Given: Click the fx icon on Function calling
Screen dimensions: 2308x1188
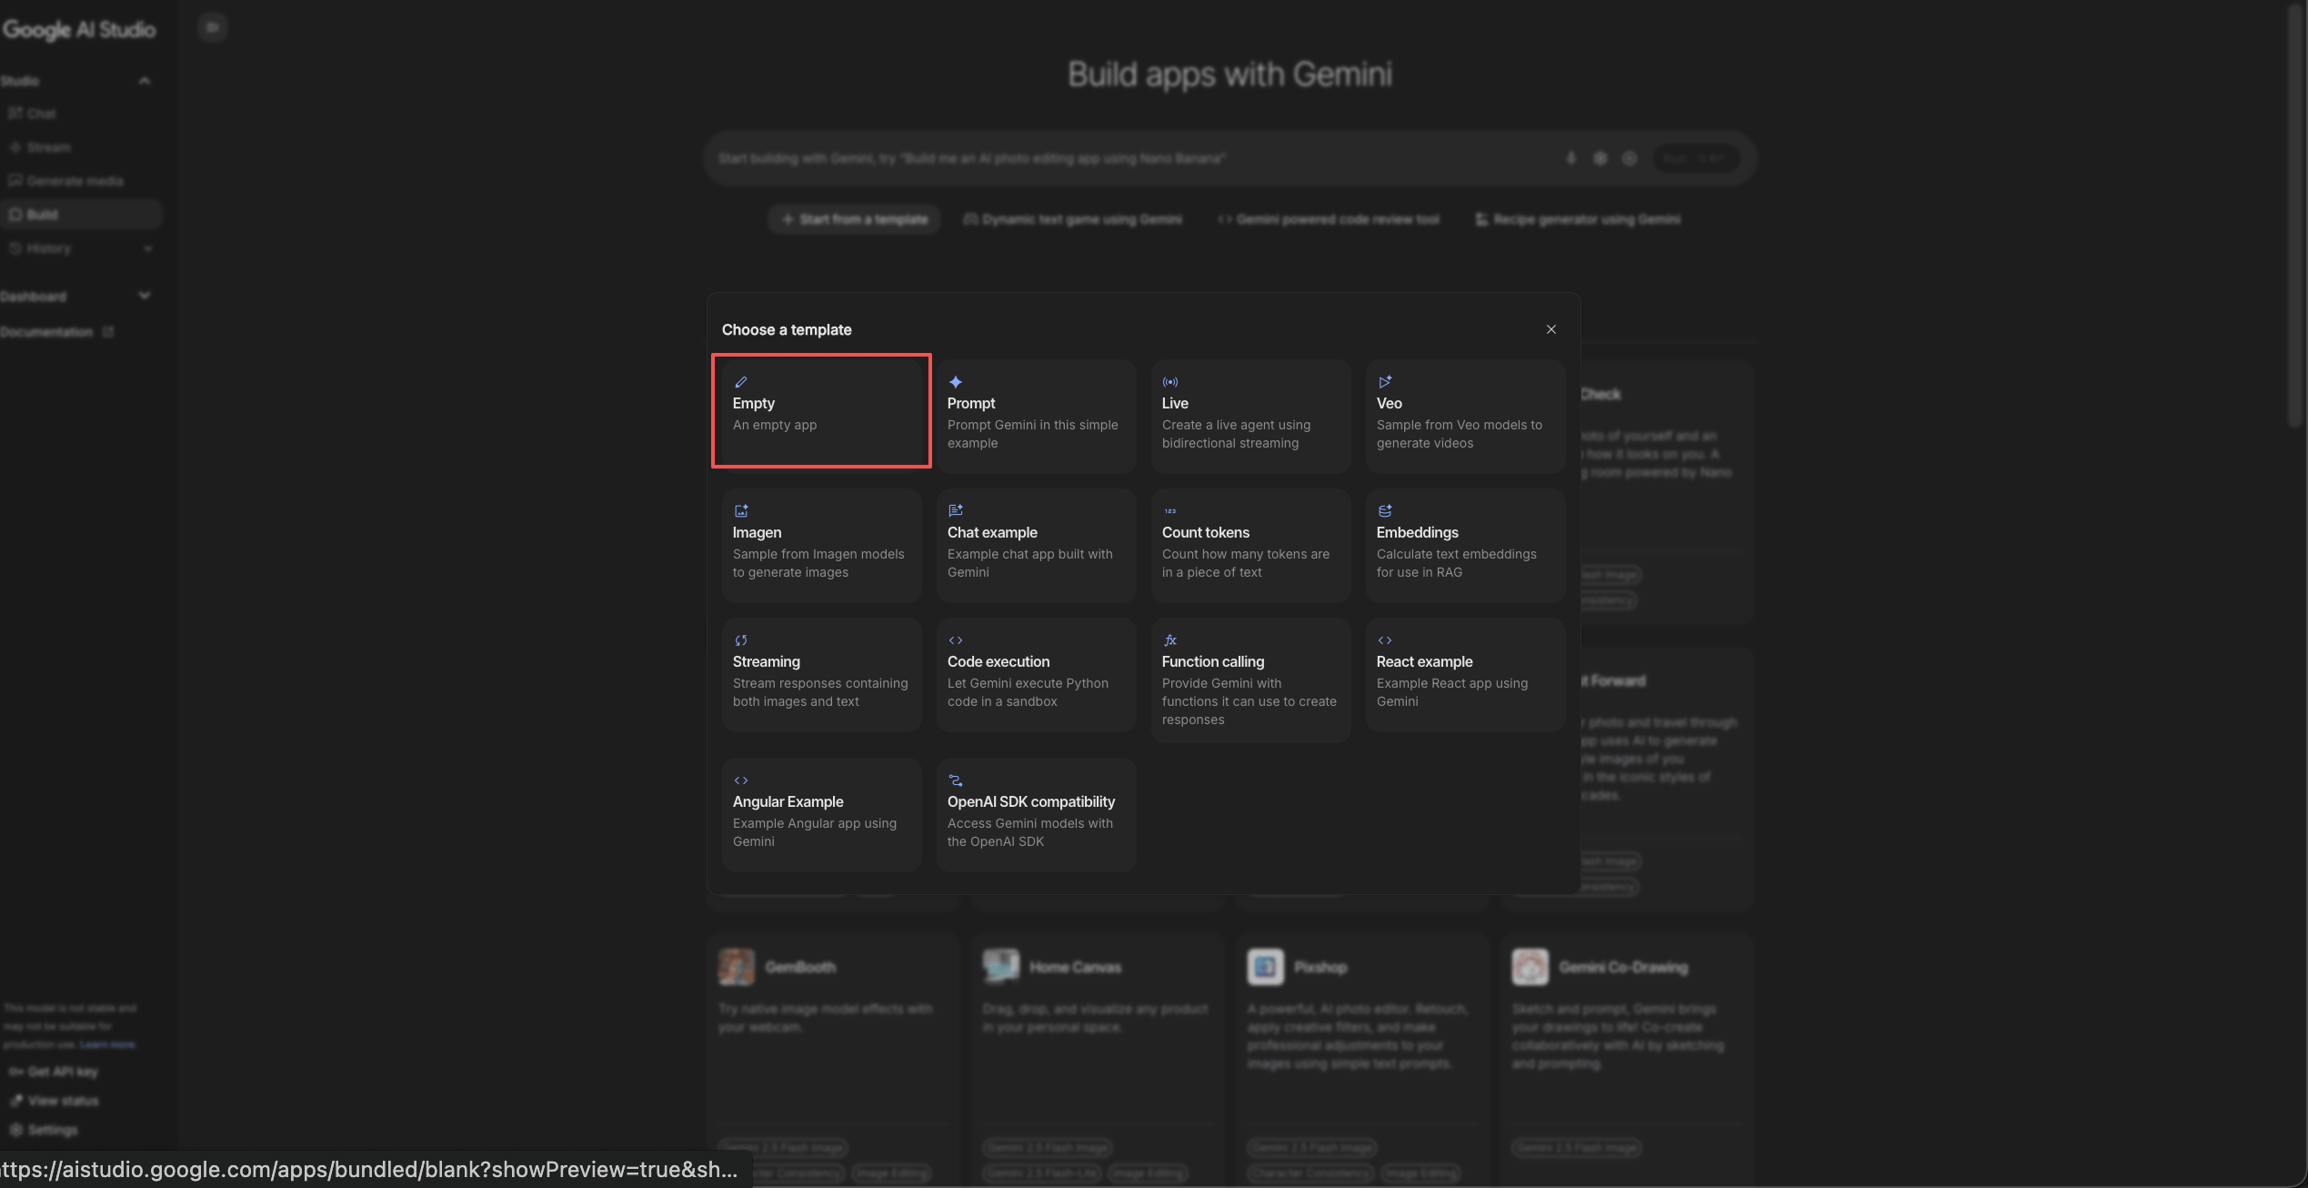Looking at the screenshot, I should click(1170, 640).
